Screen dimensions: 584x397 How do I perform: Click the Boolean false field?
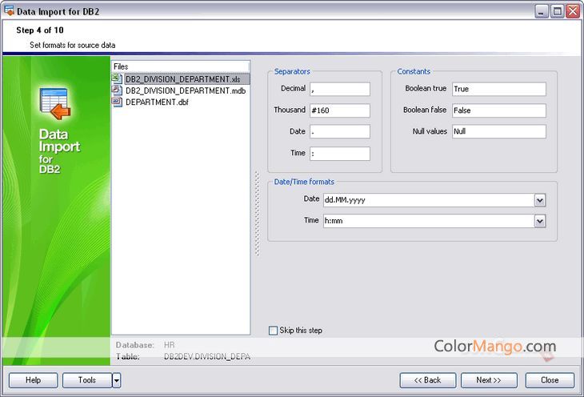(x=499, y=110)
